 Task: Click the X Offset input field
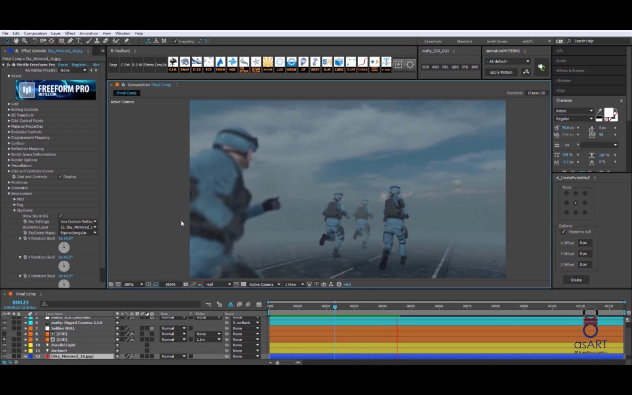[585, 243]
